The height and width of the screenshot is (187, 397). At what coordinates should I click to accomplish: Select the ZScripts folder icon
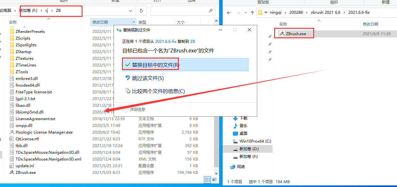[x=12, y=38]
